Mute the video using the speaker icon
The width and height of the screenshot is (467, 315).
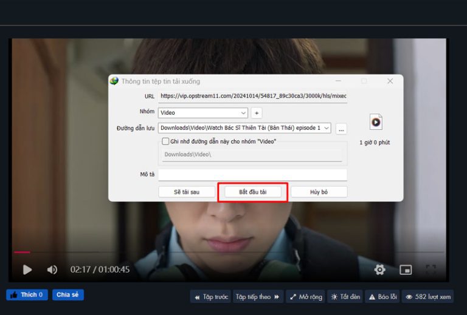coord(52,269)
